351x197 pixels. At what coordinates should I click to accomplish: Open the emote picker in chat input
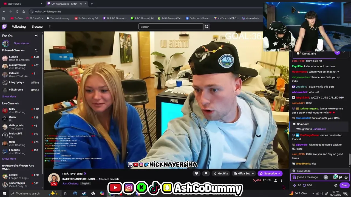(x=346, y=177)
